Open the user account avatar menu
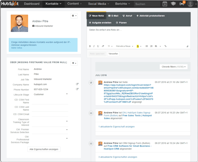This screenshot has width=198, height=162. pos(192,4)
